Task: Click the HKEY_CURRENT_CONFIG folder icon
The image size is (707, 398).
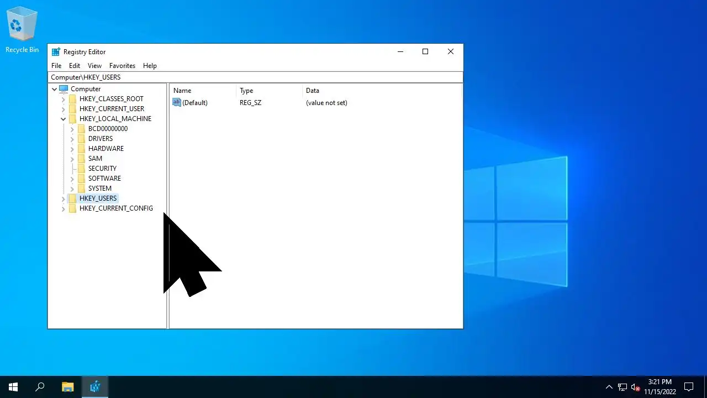Action: (x=72, y=208)
